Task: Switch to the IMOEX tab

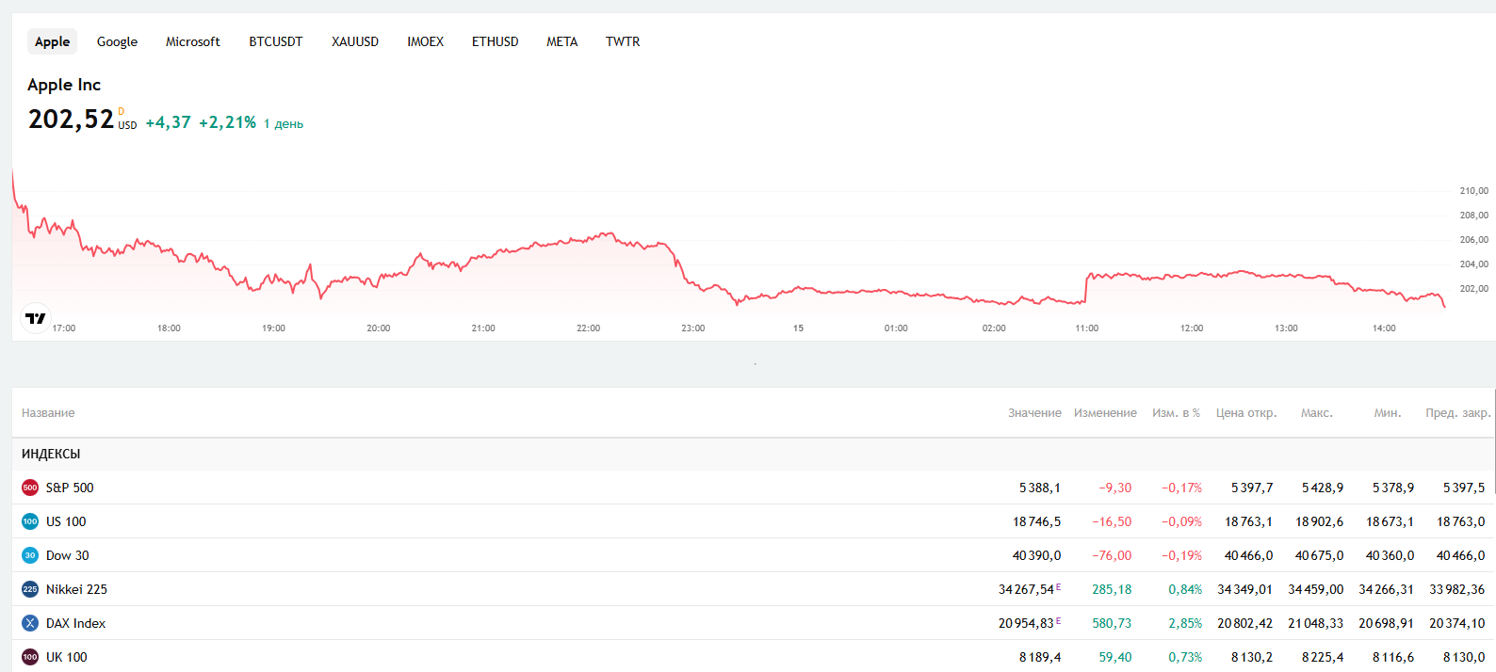Action: 426,41
